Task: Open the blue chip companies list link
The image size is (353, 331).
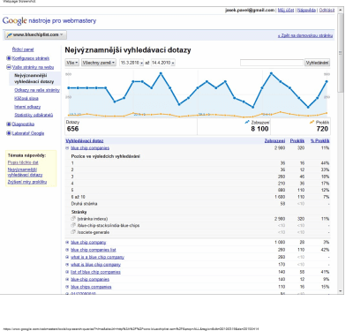Action: coord(94,250)
